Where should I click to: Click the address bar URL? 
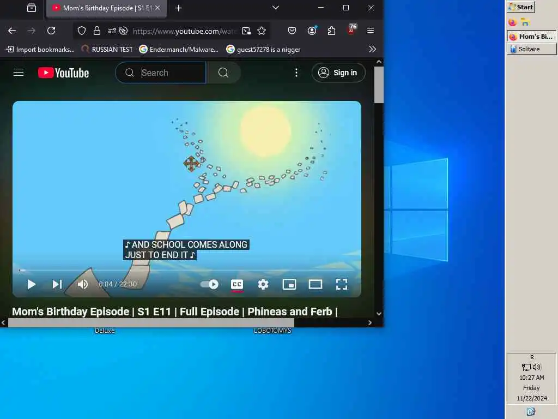tap(184, 31)
